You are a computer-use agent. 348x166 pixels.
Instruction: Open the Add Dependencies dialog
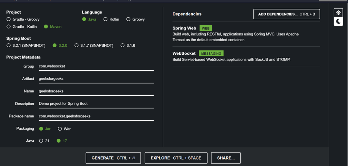coord(286,14)
